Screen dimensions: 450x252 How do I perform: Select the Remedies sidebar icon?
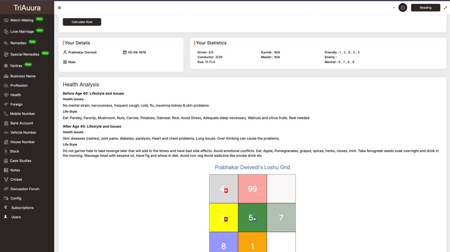pos(6,43)
